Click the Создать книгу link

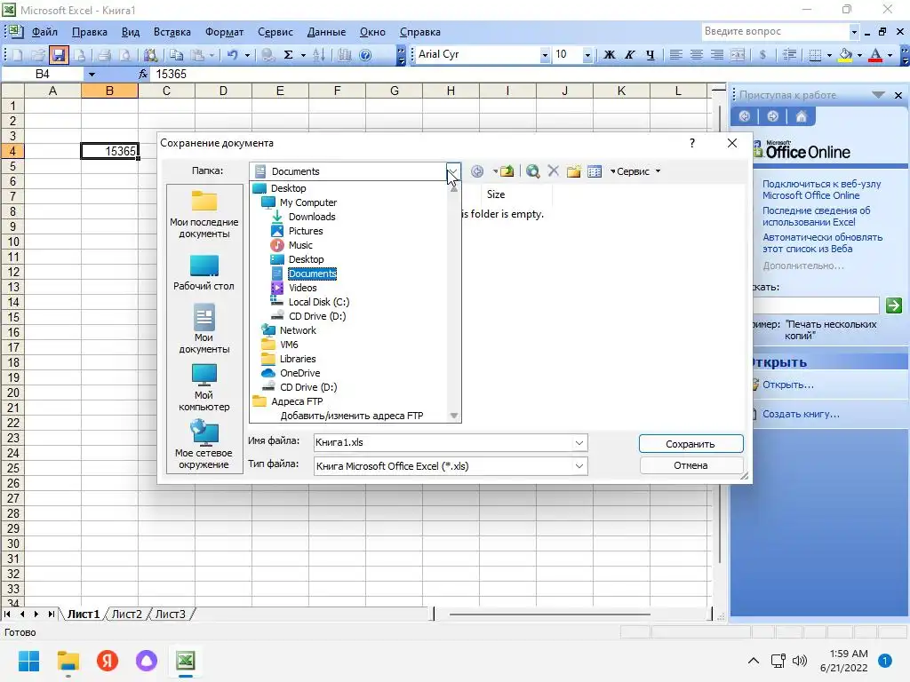801,414
